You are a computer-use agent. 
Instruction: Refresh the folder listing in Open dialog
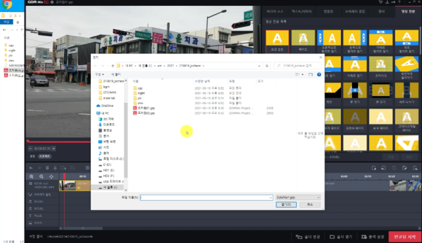tap(267, 66)
